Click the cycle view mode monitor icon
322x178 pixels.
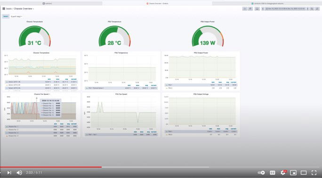(257, 9)
